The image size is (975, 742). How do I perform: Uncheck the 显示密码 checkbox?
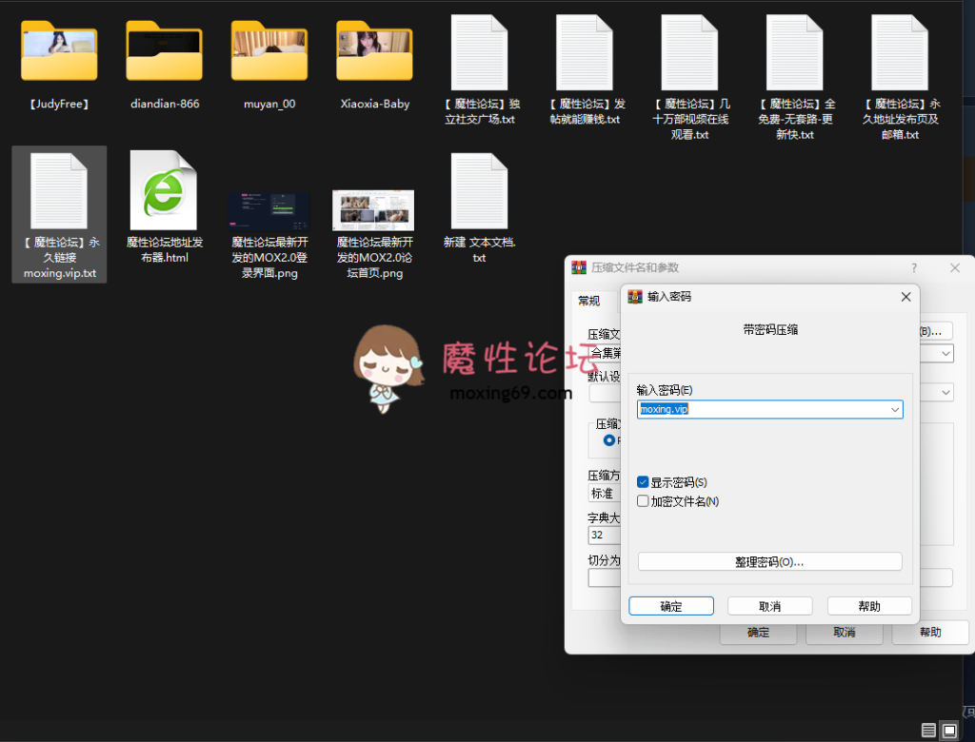[x=644, y=482]
